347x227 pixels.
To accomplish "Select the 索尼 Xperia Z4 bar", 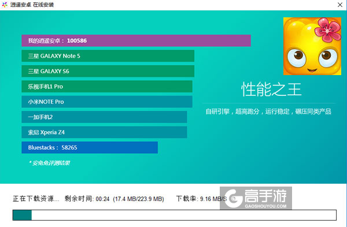I will [x=104, y=132].
